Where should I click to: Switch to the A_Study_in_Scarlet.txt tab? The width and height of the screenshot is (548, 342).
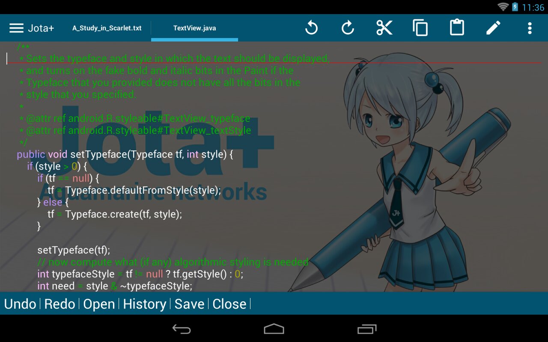[107, 28]
